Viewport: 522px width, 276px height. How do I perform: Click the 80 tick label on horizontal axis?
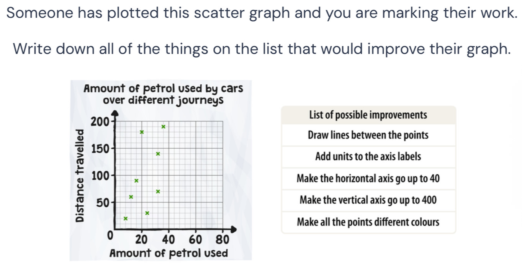221,240
